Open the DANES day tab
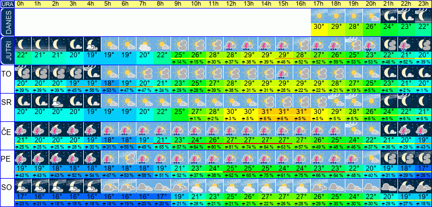This screenshot has height=207, width=432. click(x=7, y=23)
